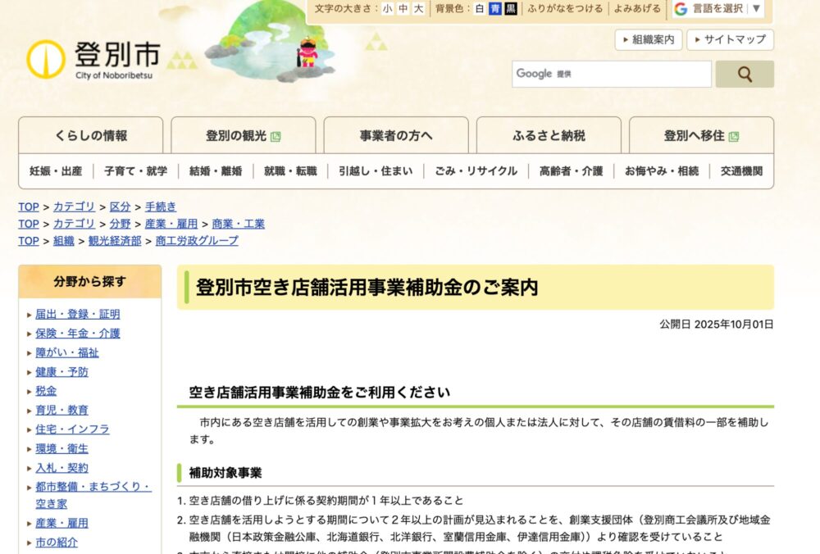Select the くらしの情報 tab
The image size is (820, 554).
[91, 136]
